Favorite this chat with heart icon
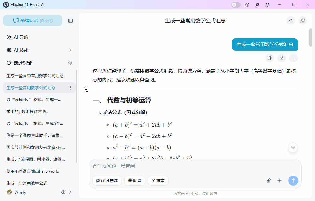 (x=303, y=20)
